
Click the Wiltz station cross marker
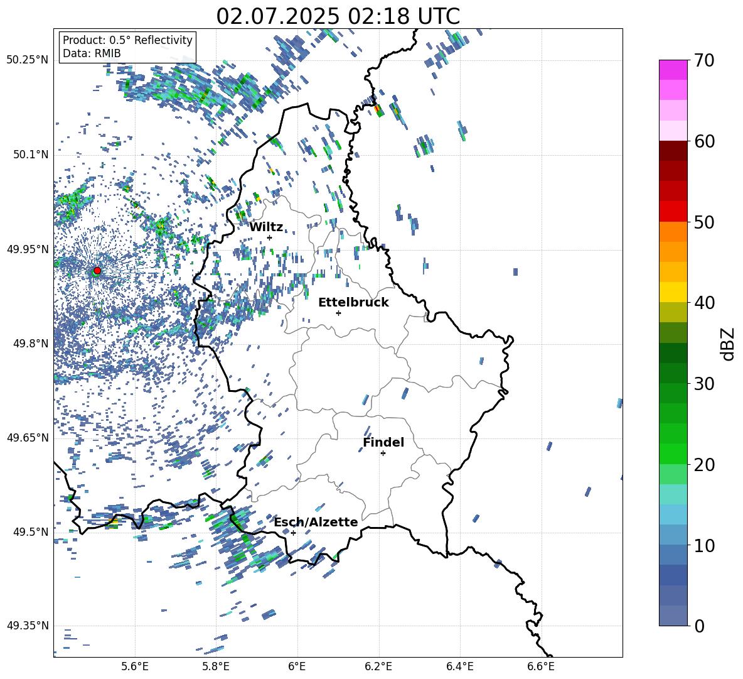tap(270, 237)
